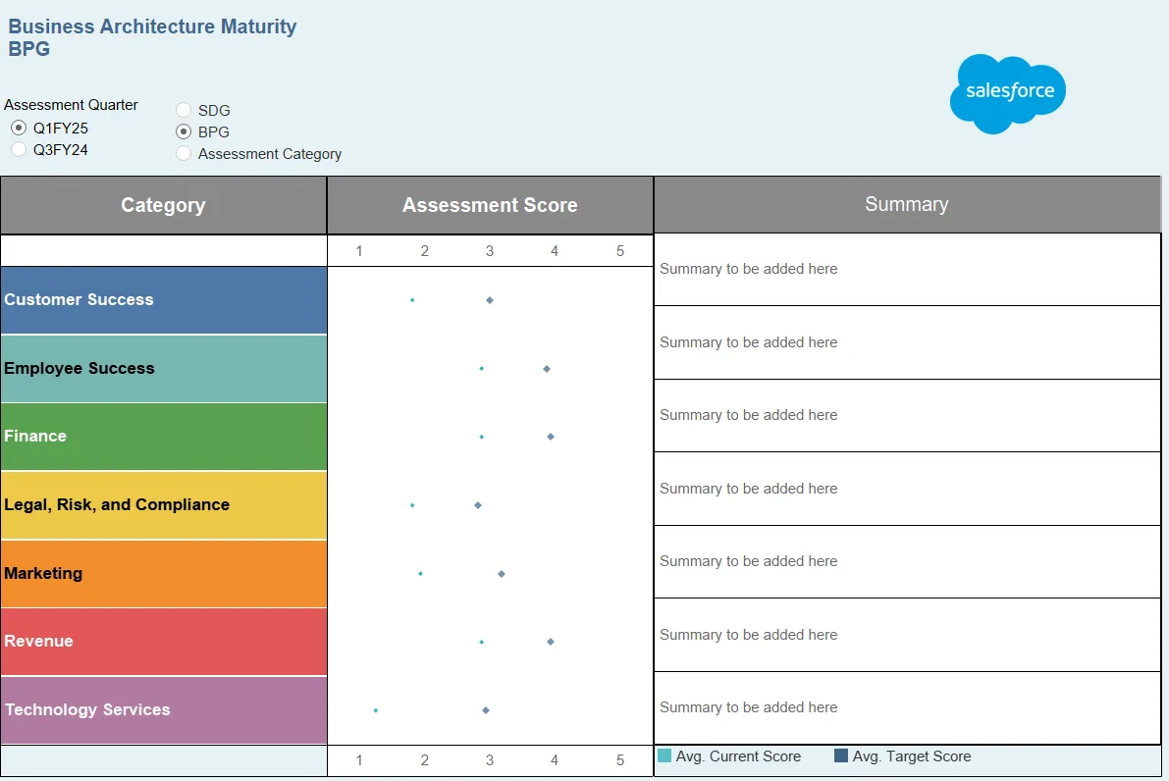1169x781 pixels.
Task: Select the Finance category row
Action: point(164,437)
